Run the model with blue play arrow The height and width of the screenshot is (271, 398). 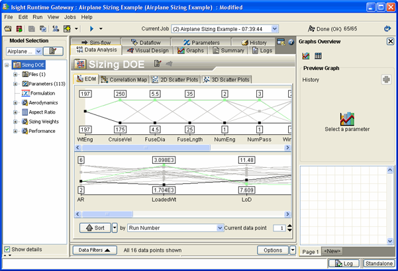[x=91, y=28]
